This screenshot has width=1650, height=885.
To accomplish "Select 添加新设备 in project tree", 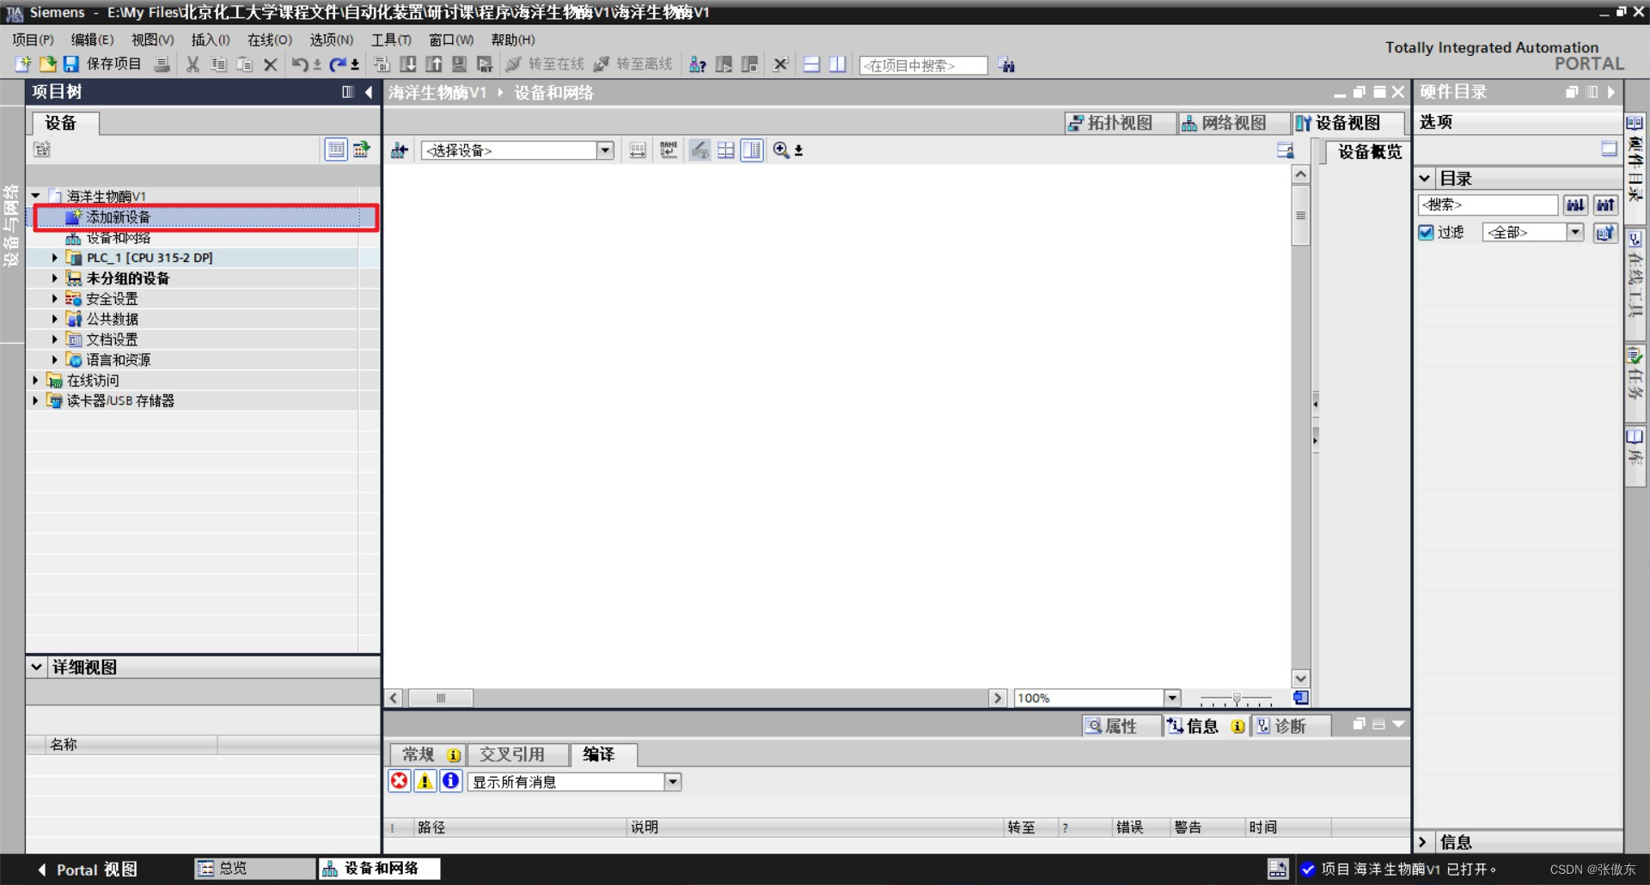I will tap(206, 217).
